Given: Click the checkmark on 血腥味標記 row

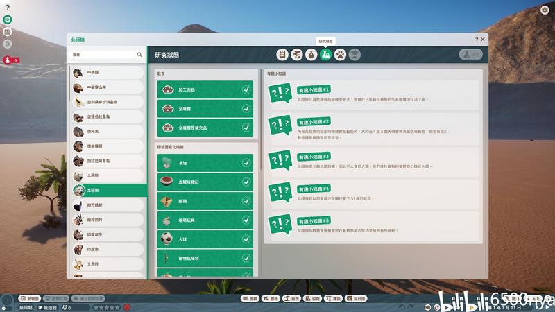Looking at the screenshot, I should point(246,182).
